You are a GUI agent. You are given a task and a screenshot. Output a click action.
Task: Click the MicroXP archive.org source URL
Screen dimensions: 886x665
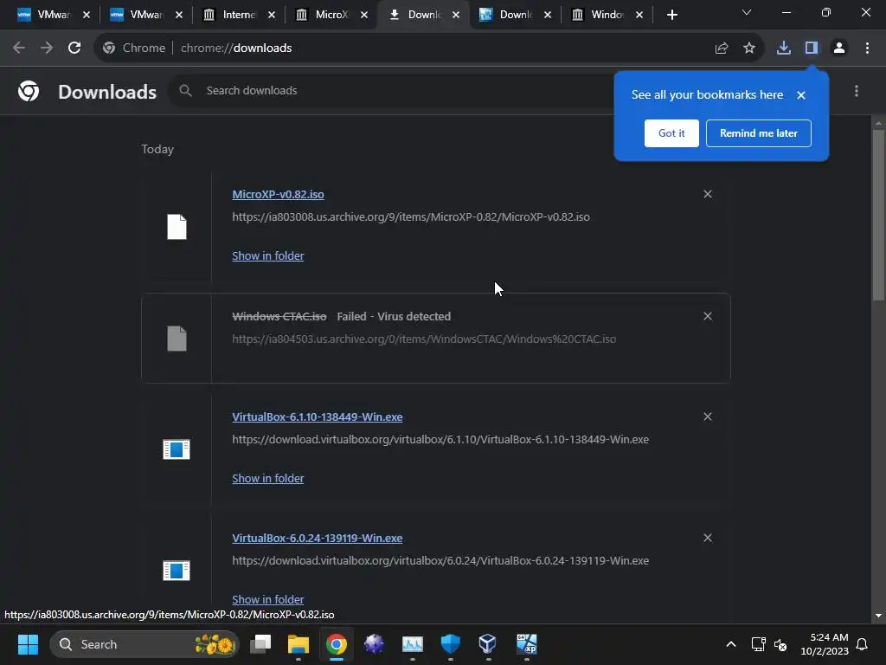(x=411, y=217)
